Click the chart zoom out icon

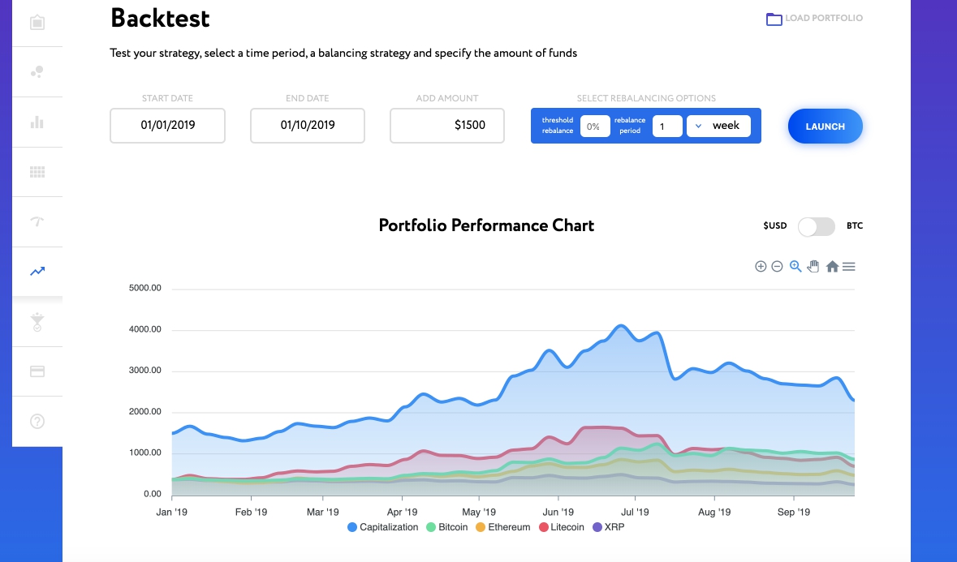coord(777,266)
